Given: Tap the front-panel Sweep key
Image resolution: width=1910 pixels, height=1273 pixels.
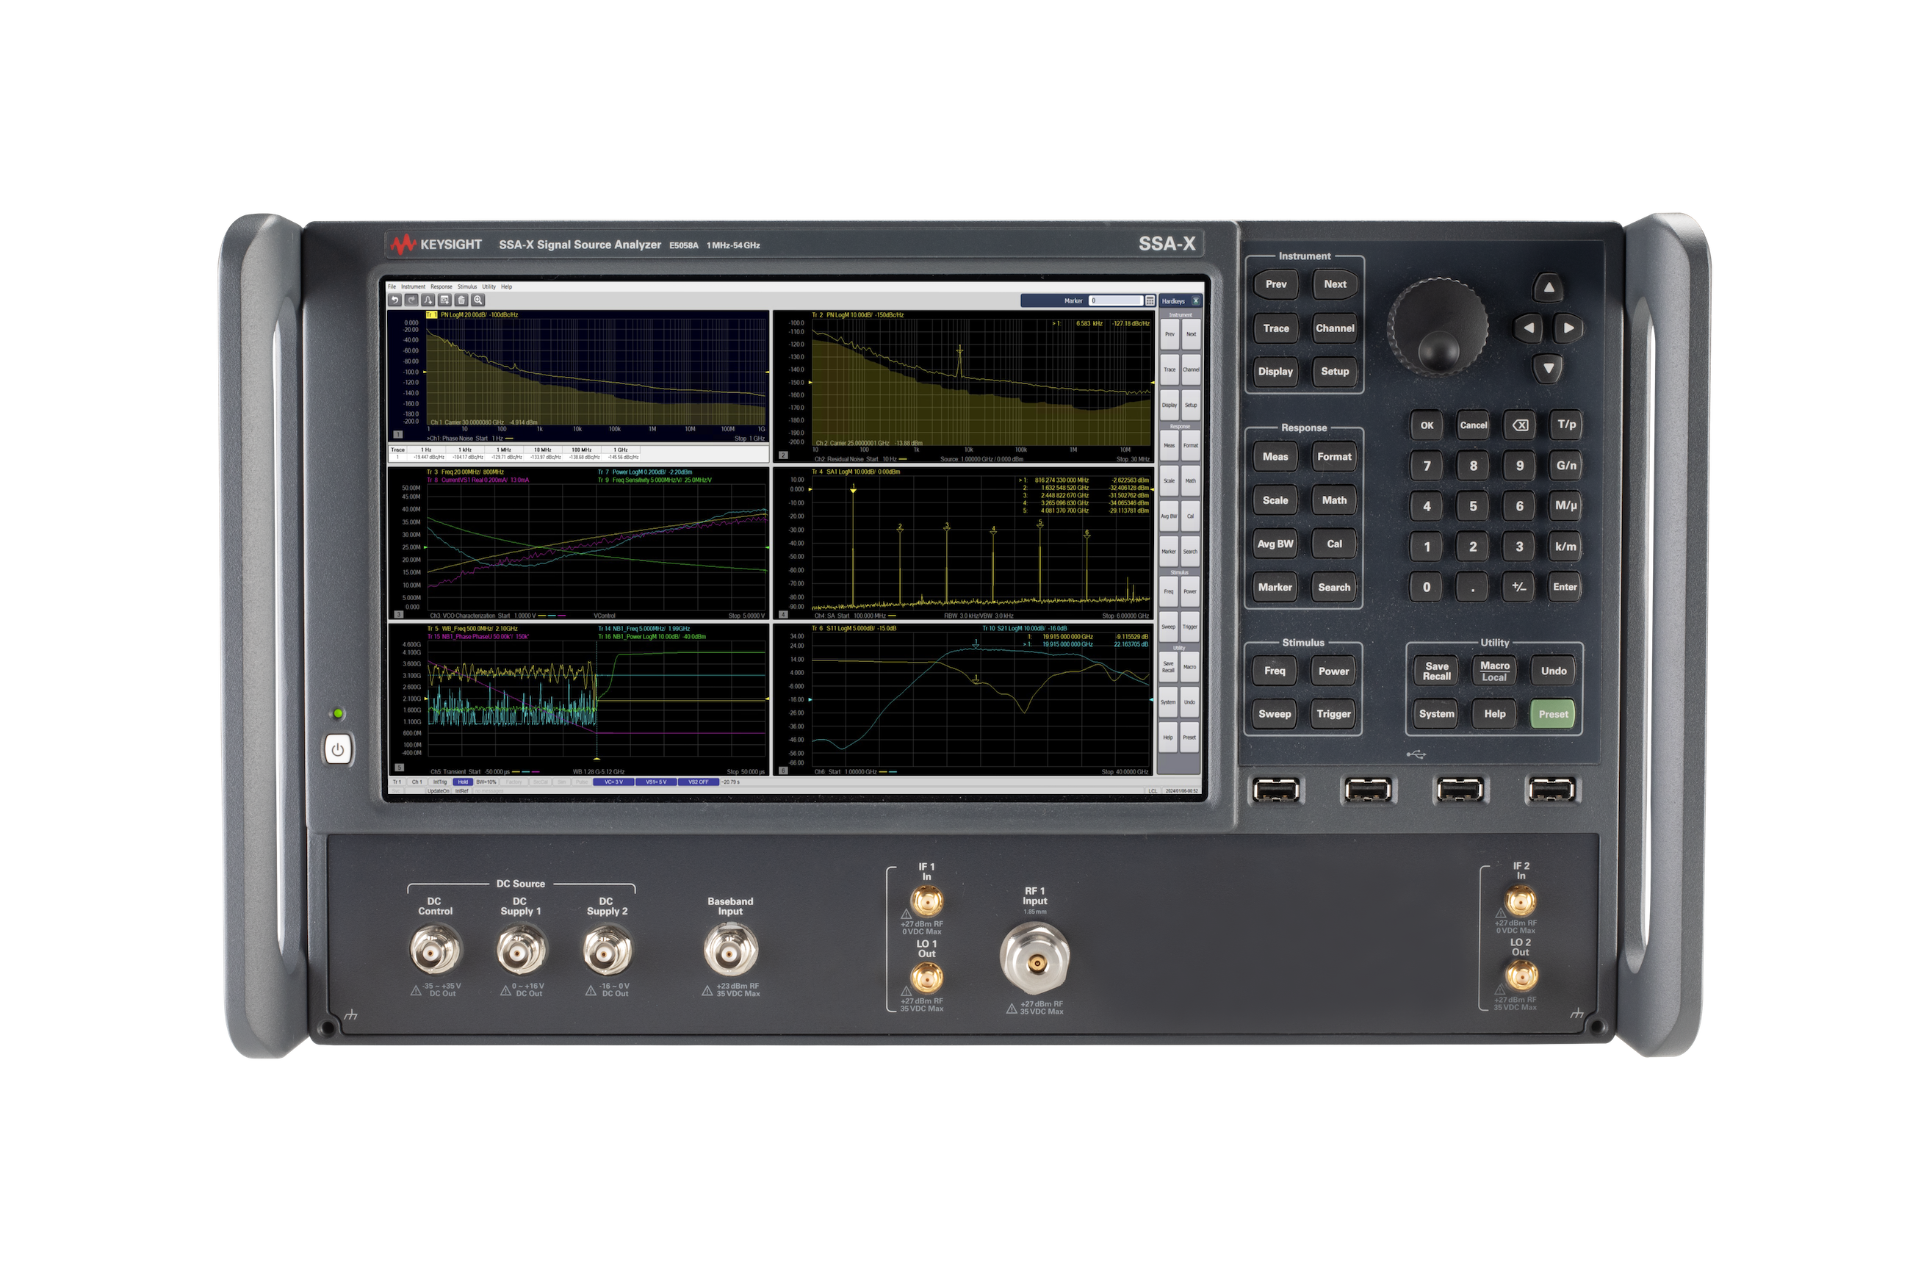Looking at the screenshot, I should pos(1275,715).
